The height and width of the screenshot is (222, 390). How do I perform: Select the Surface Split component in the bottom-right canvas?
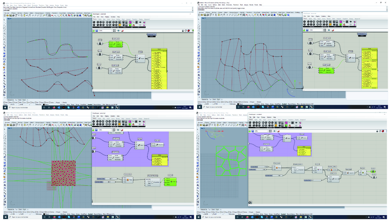click(x=348, y=173)
